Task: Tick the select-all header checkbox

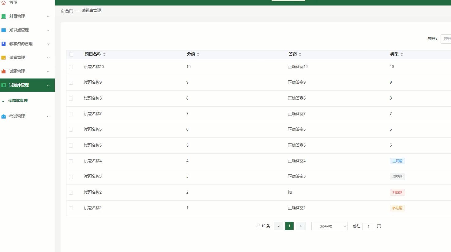Action: [x=71, y=54]
